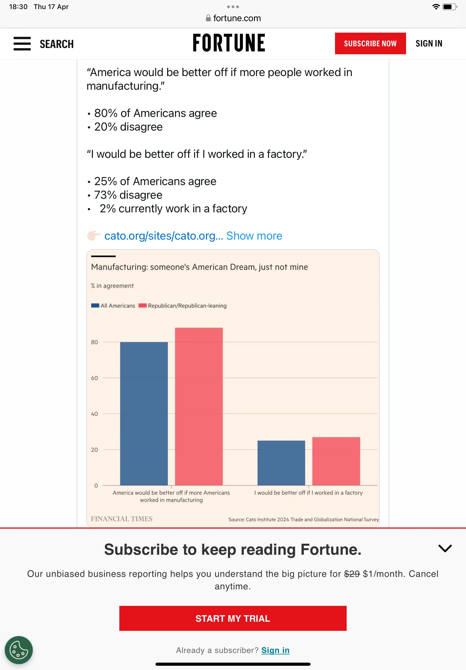Image resolution: width=466 pixels, height=670 pixels.
Task: Expand tweet text with Show more
Action: [x=254, y=236]
